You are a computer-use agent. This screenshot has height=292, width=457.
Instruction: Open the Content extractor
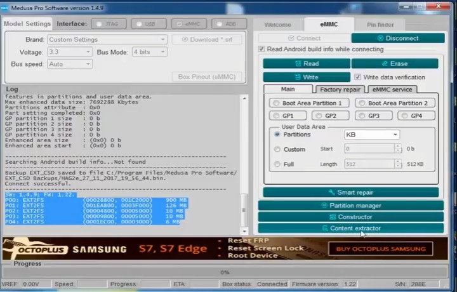pyautogui.click(x=350, y=228)
